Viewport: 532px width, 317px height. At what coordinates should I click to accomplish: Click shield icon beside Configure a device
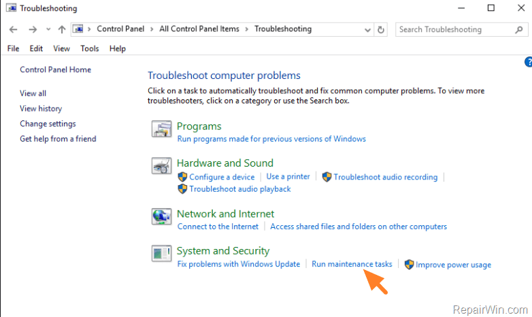182,177
